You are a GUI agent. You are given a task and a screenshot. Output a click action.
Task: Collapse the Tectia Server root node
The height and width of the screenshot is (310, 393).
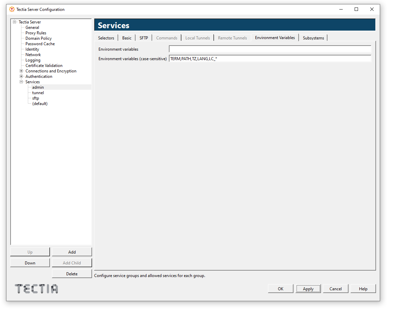pyautogui.click(x=15, y=22)
